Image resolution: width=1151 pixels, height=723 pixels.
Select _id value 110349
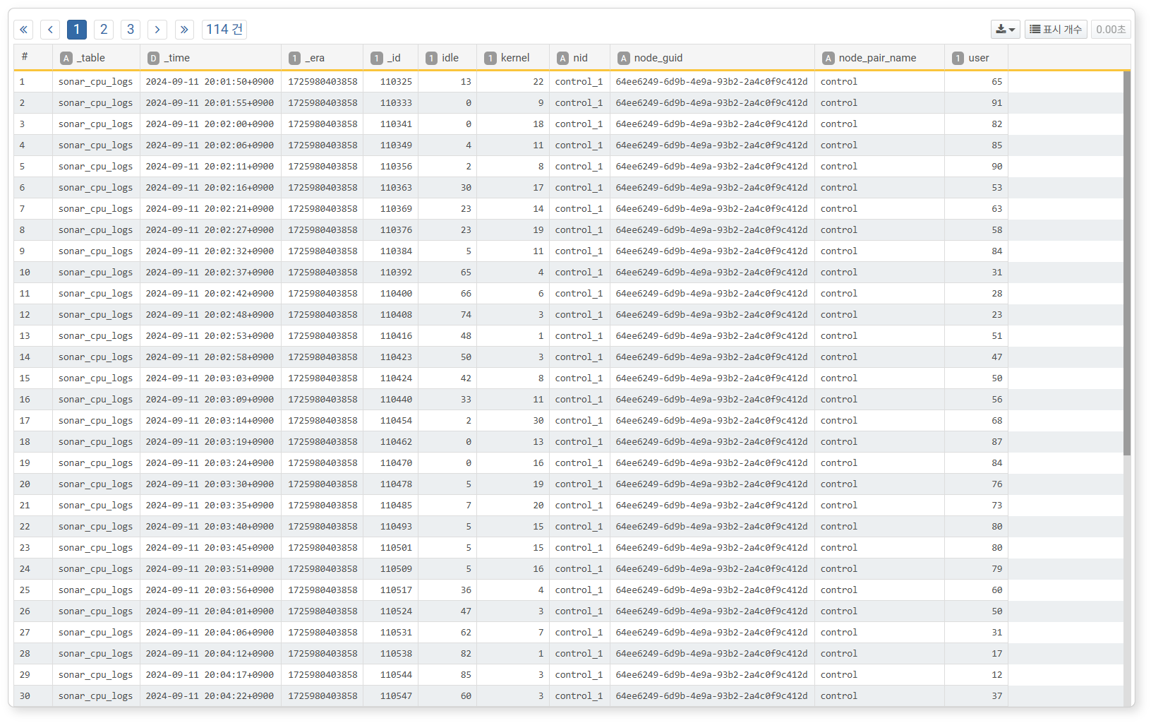point(396,145)
